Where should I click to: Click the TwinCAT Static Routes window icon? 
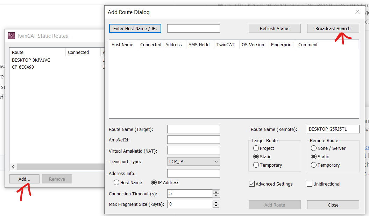[12, 36]
